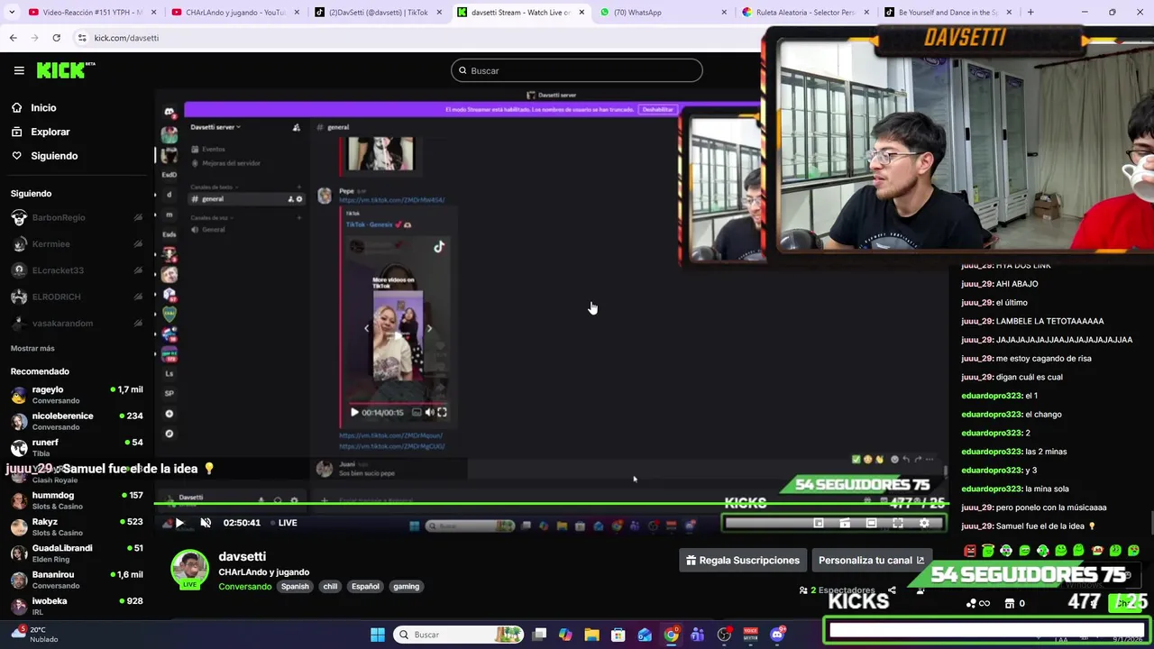Go back in browser
The height and width of the screenshot is (649, 1154).
click(x=13, y=38)
